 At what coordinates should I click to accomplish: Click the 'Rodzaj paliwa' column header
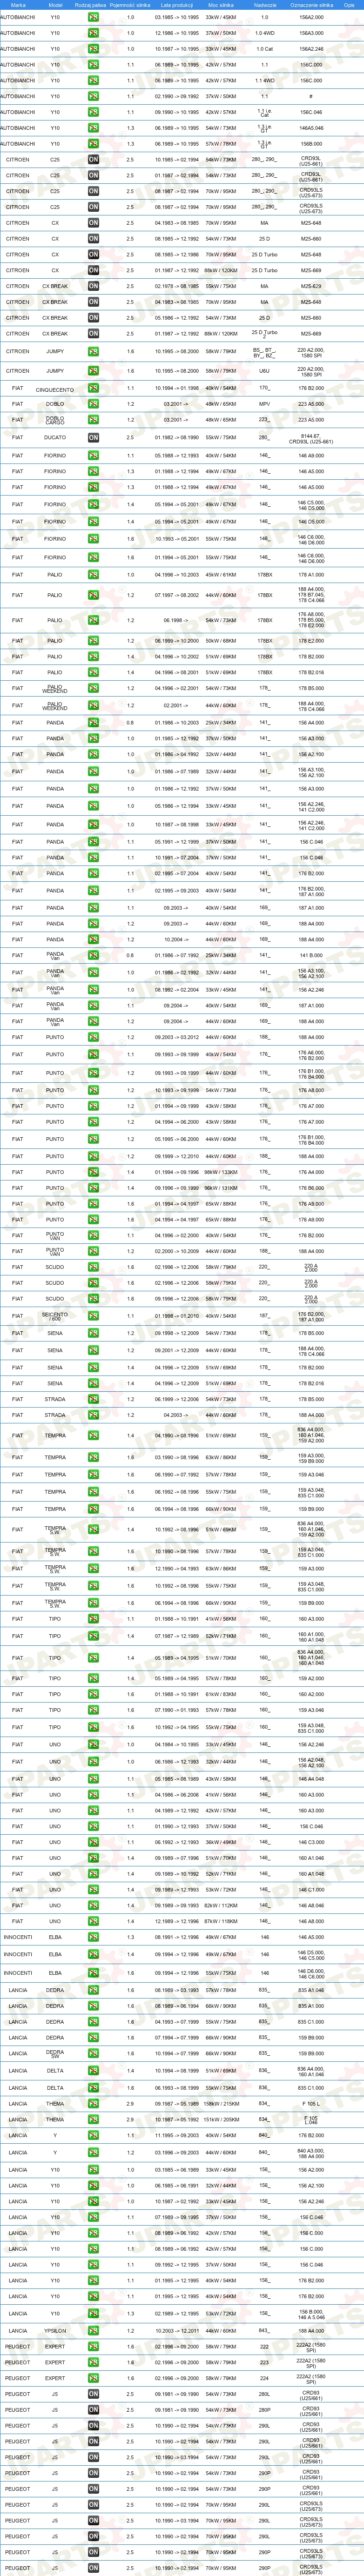(x=90, y=5)
